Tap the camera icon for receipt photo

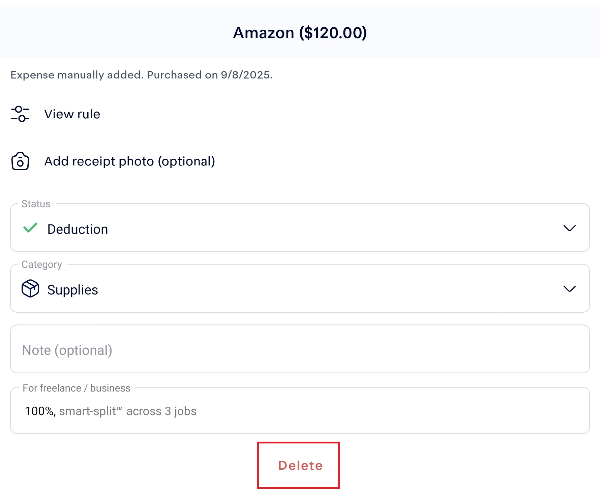[20, 161]
